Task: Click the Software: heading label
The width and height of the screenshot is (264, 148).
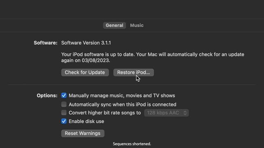Action: coord(45,43)
